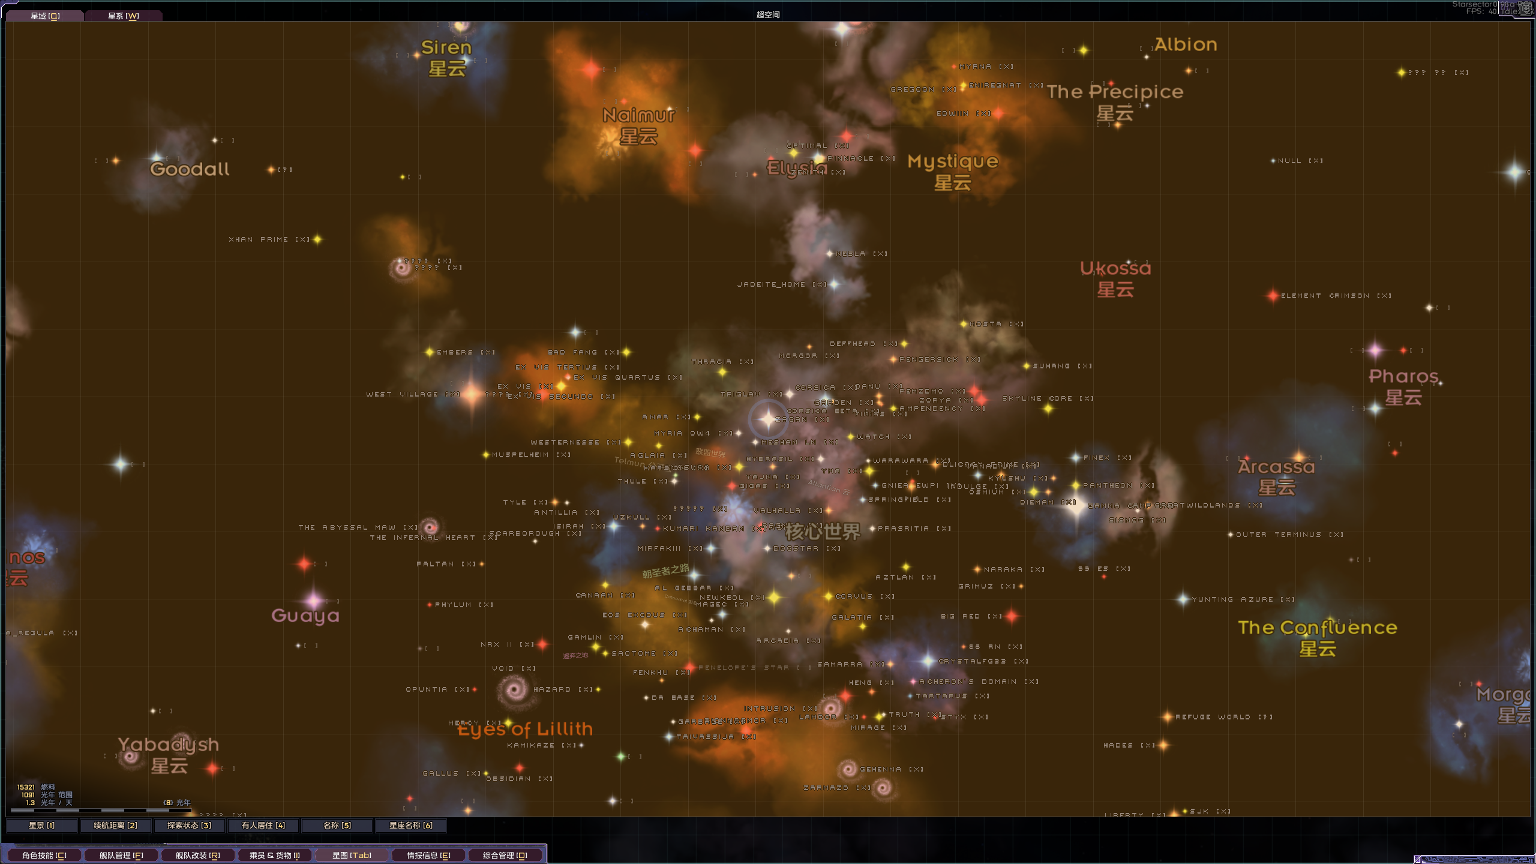
Task: Select The Abyssal Maw spiral
Action: click(430, 527)
